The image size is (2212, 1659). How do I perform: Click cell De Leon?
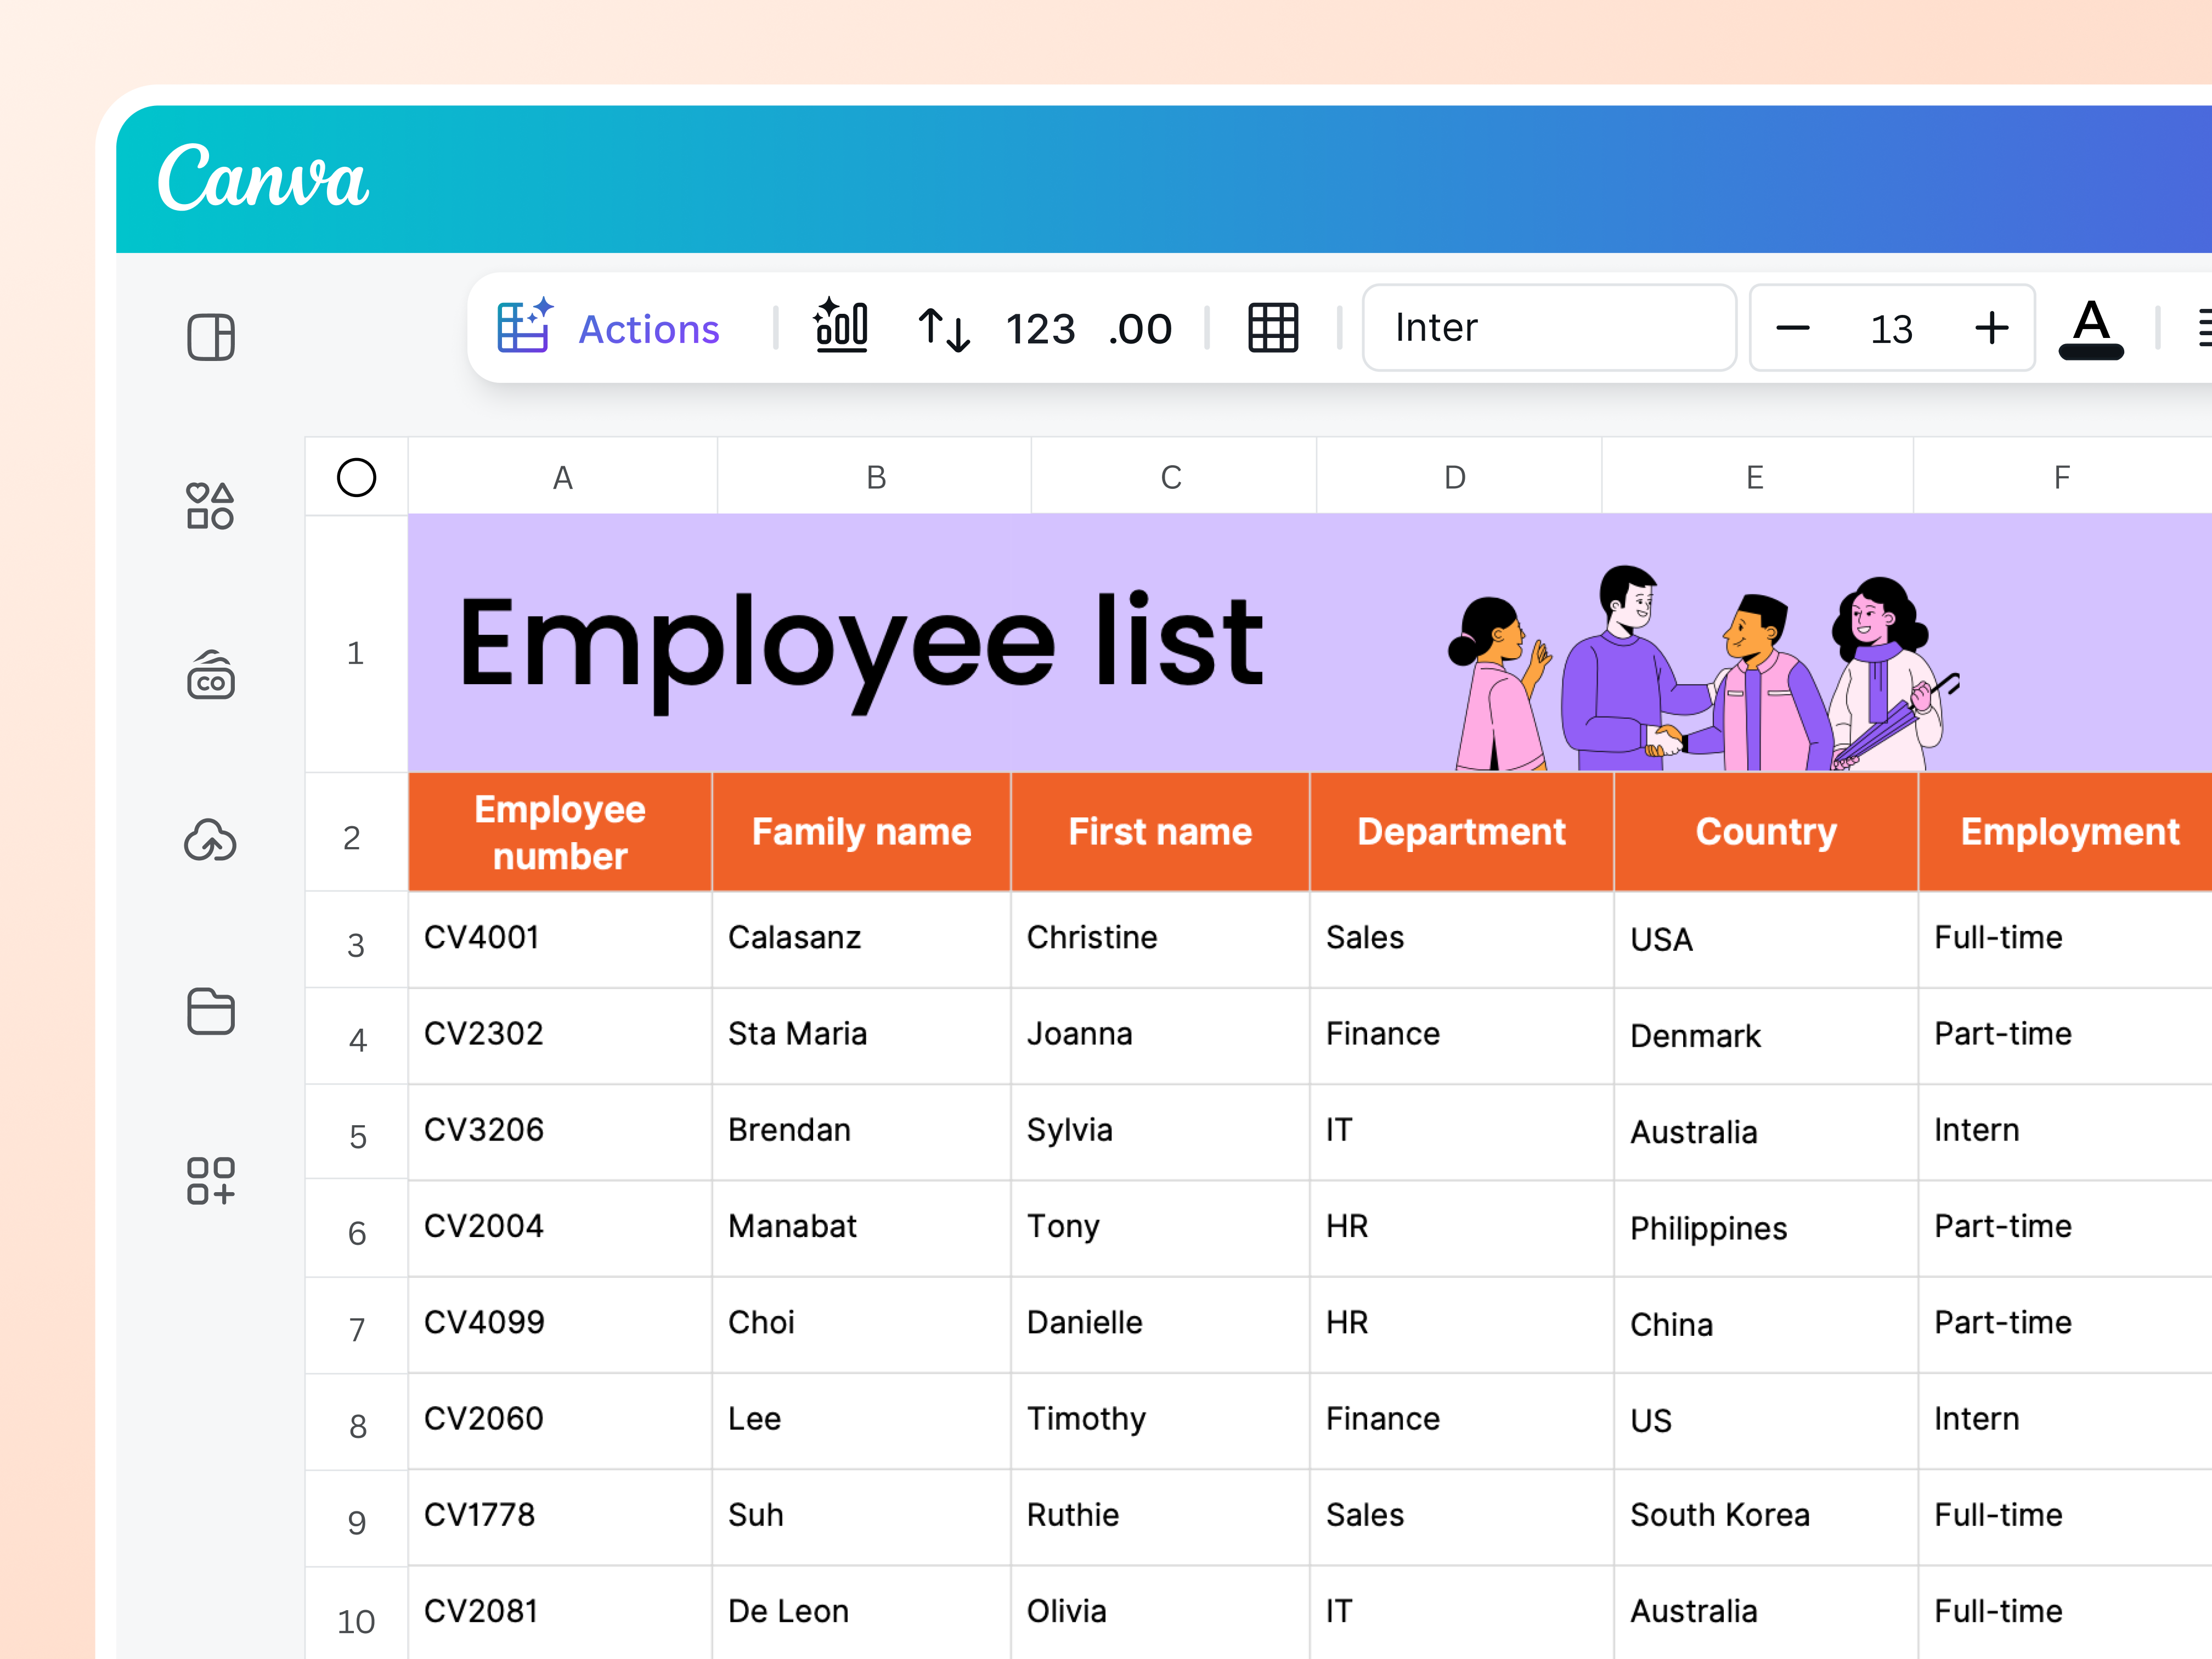[x=861, y=1612]
